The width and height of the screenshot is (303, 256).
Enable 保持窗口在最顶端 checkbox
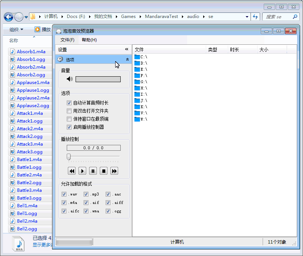point(69,119)
